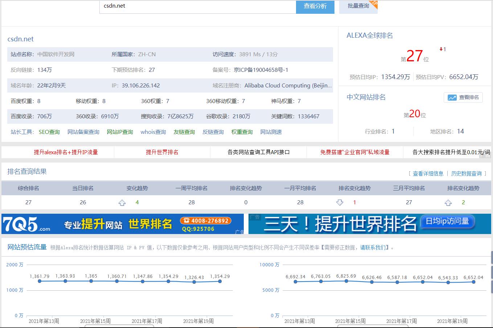Click the red down arrow rank change icon

coord(441,49)
